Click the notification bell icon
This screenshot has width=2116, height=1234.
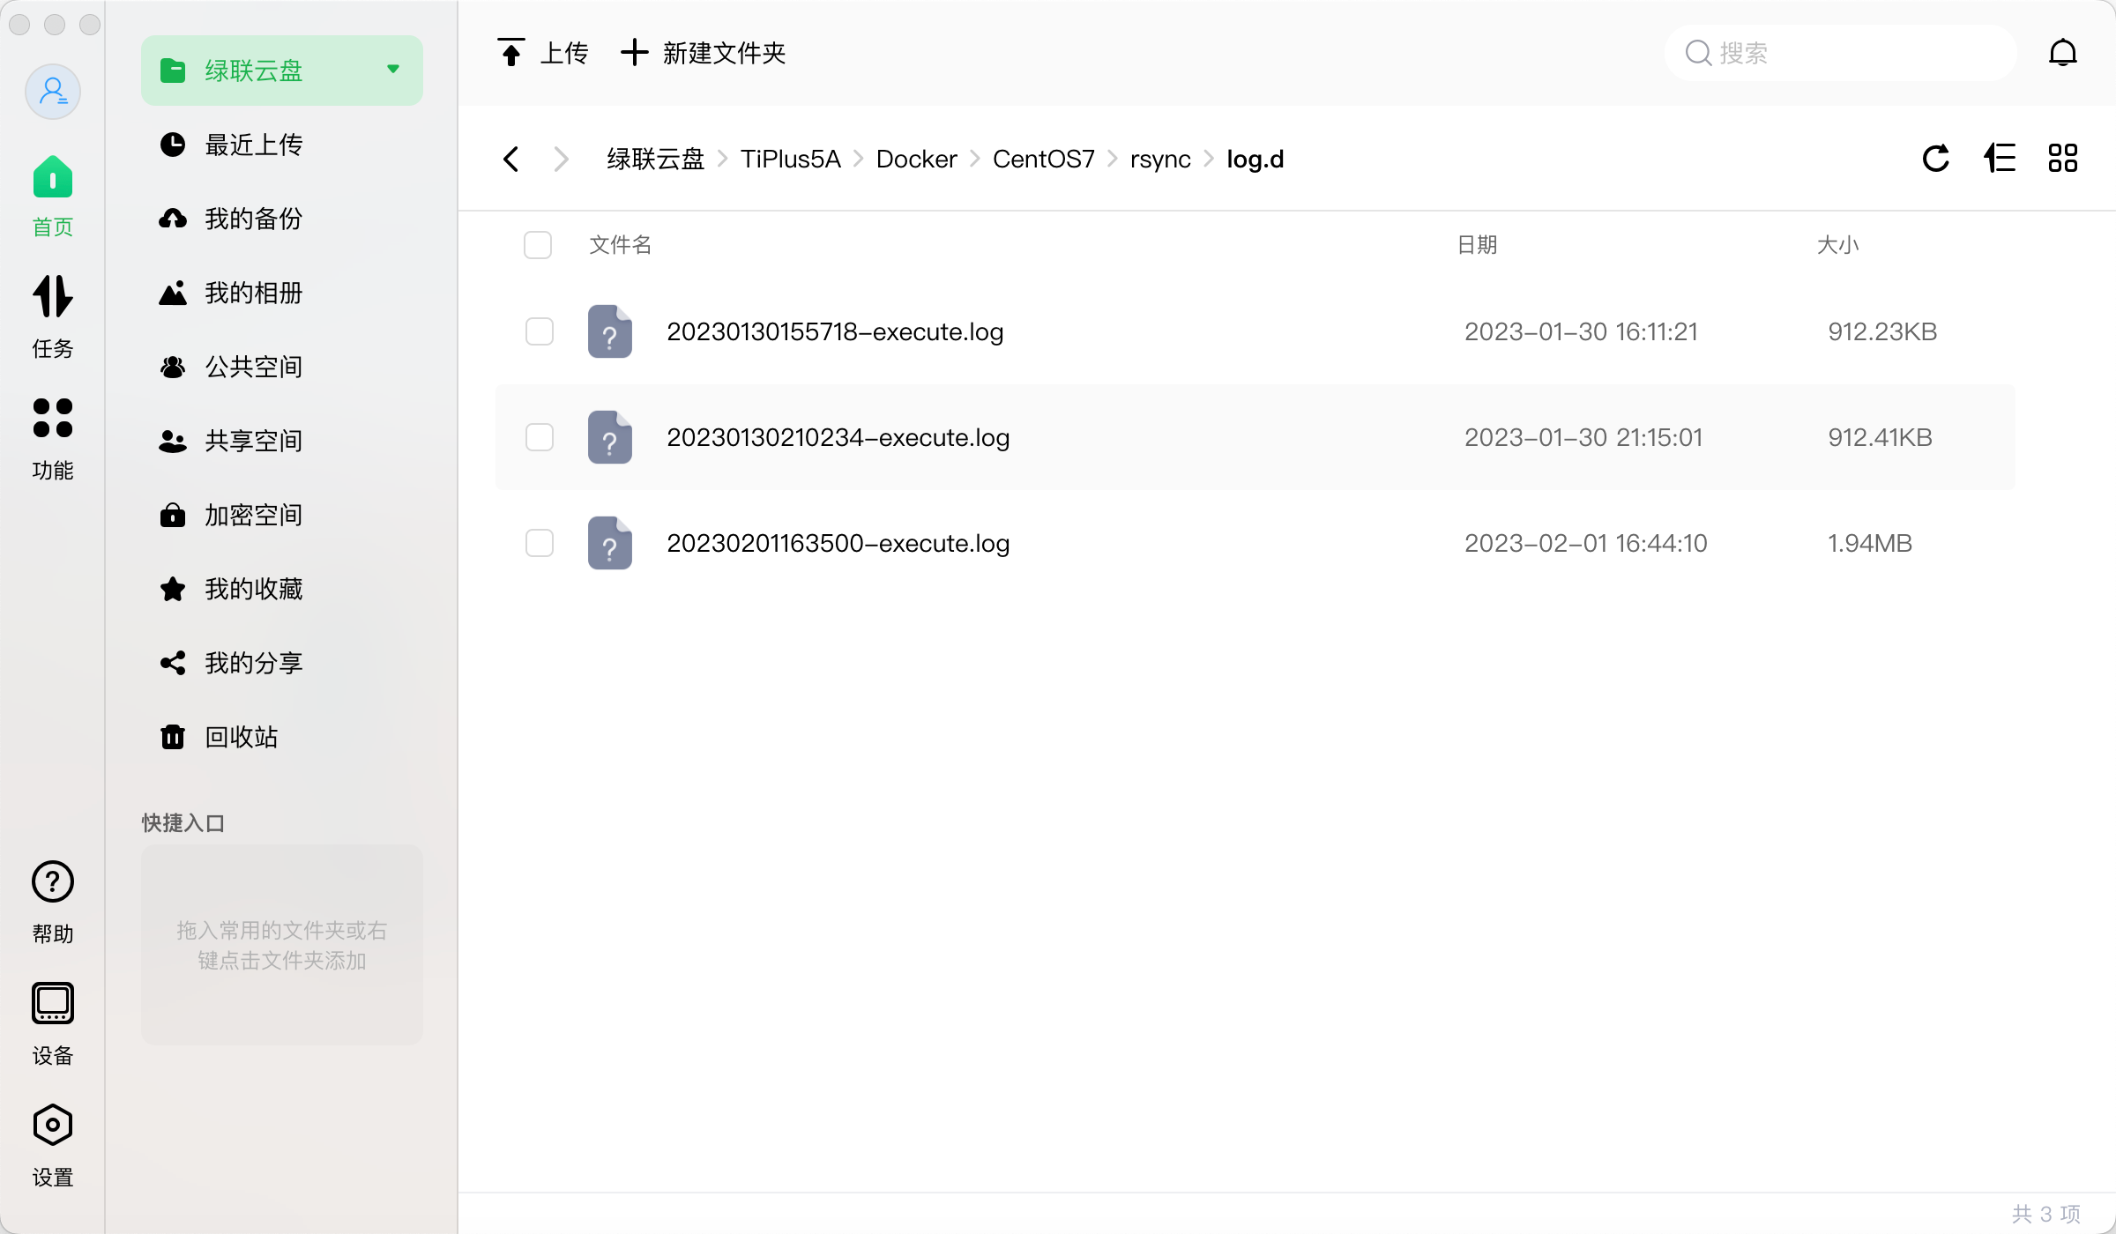2062,53
